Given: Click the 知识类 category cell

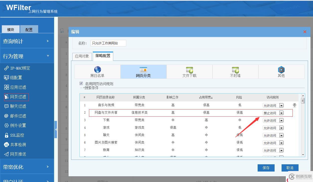Looking at the screenshot, I should click(x=139, y=150).
